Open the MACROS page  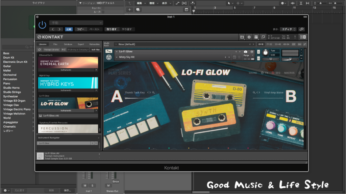[x=289, y=73]
